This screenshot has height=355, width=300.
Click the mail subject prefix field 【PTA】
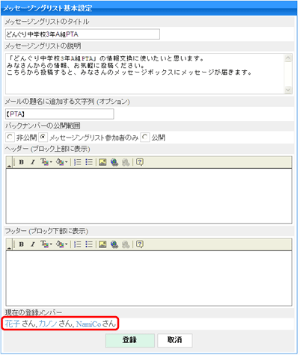point(60,114)
